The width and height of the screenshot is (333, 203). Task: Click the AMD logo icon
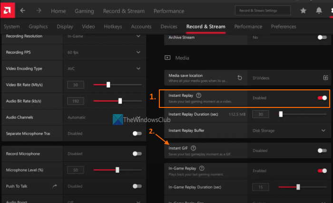8,10
